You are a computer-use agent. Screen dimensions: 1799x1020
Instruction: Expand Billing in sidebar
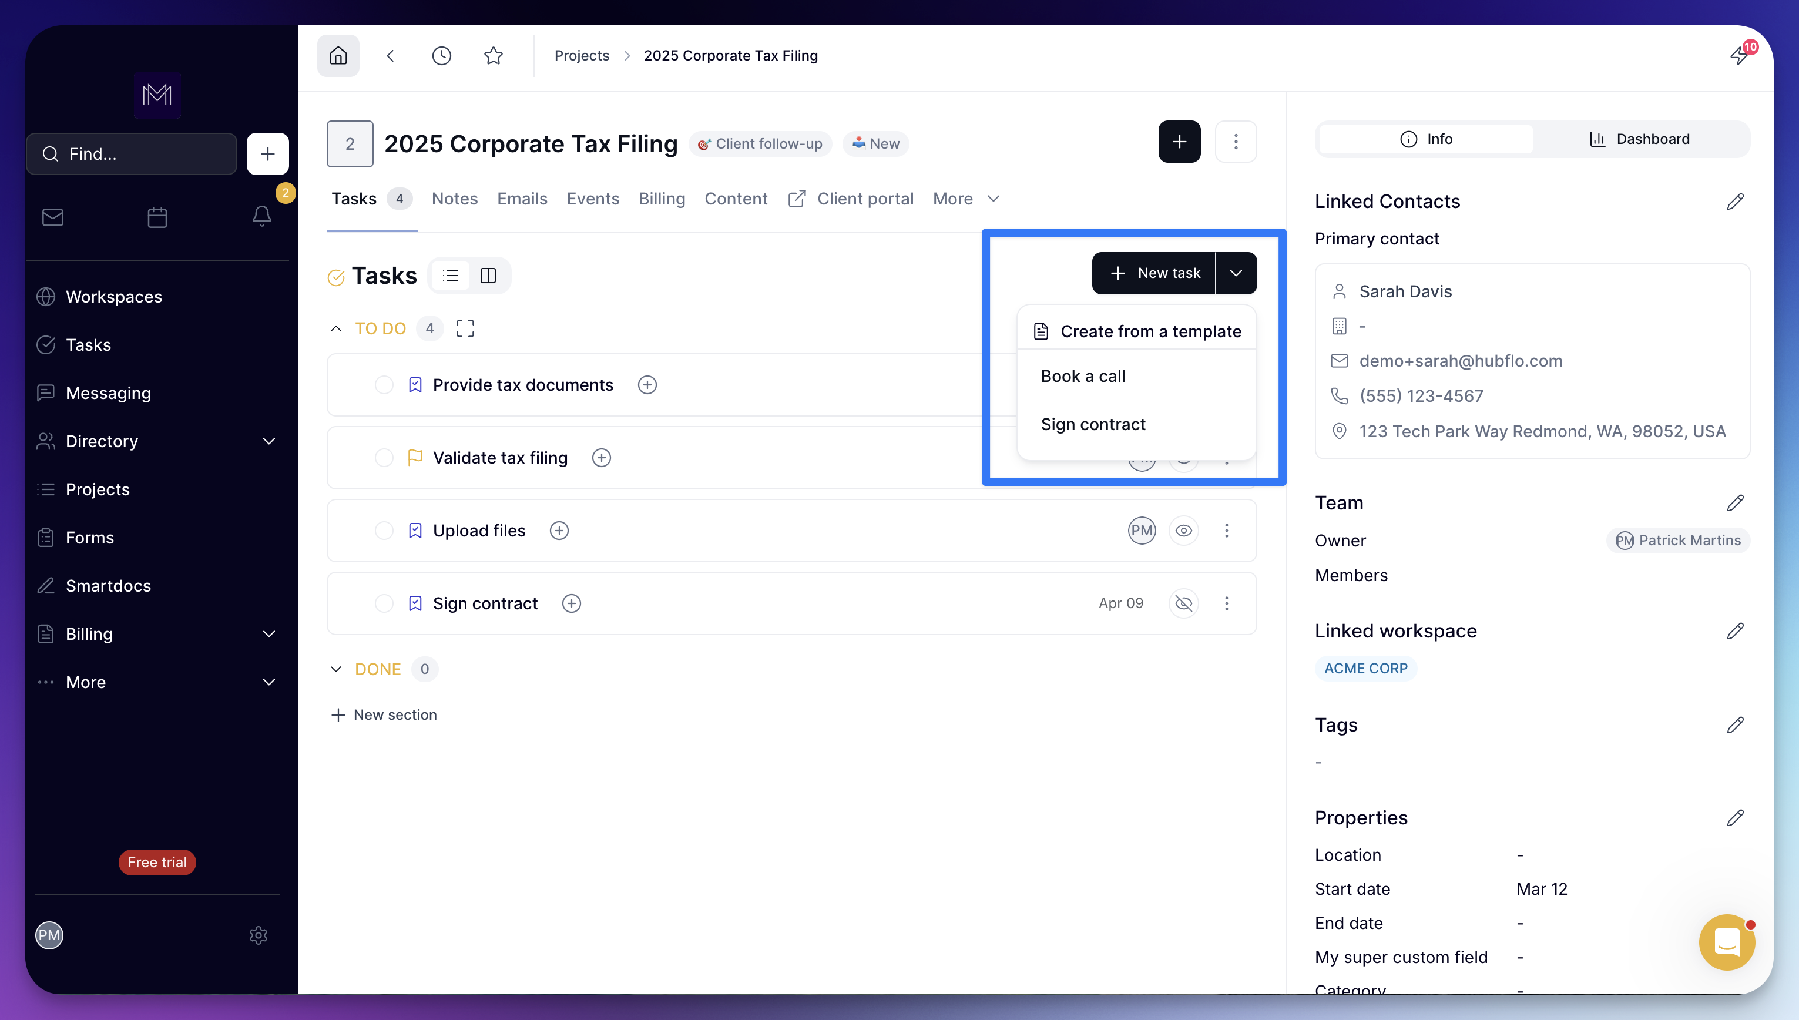[x=269, y=634]
